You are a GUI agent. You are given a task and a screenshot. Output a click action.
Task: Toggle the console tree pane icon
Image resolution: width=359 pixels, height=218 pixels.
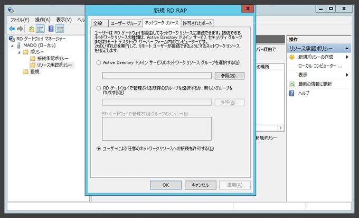pos(40,29)
